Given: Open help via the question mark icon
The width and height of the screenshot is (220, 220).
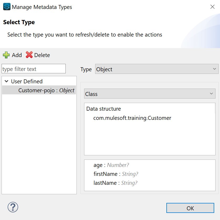Looking at the screenshot, I should tap(13, 207).
